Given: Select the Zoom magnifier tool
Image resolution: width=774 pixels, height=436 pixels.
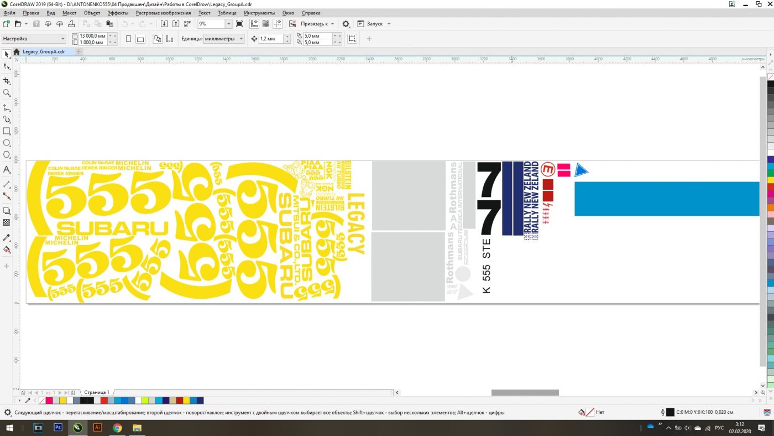Looking at the screenshot, I should [x=7, y=93].
